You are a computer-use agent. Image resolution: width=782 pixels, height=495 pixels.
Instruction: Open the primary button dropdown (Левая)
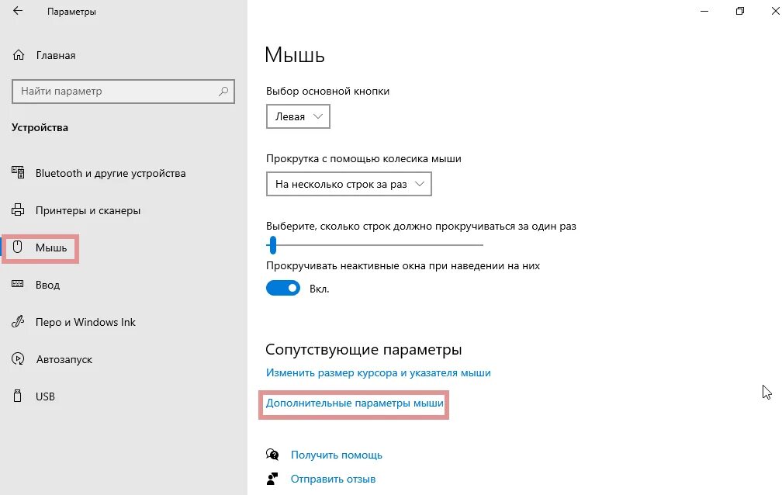click(298, 116)
